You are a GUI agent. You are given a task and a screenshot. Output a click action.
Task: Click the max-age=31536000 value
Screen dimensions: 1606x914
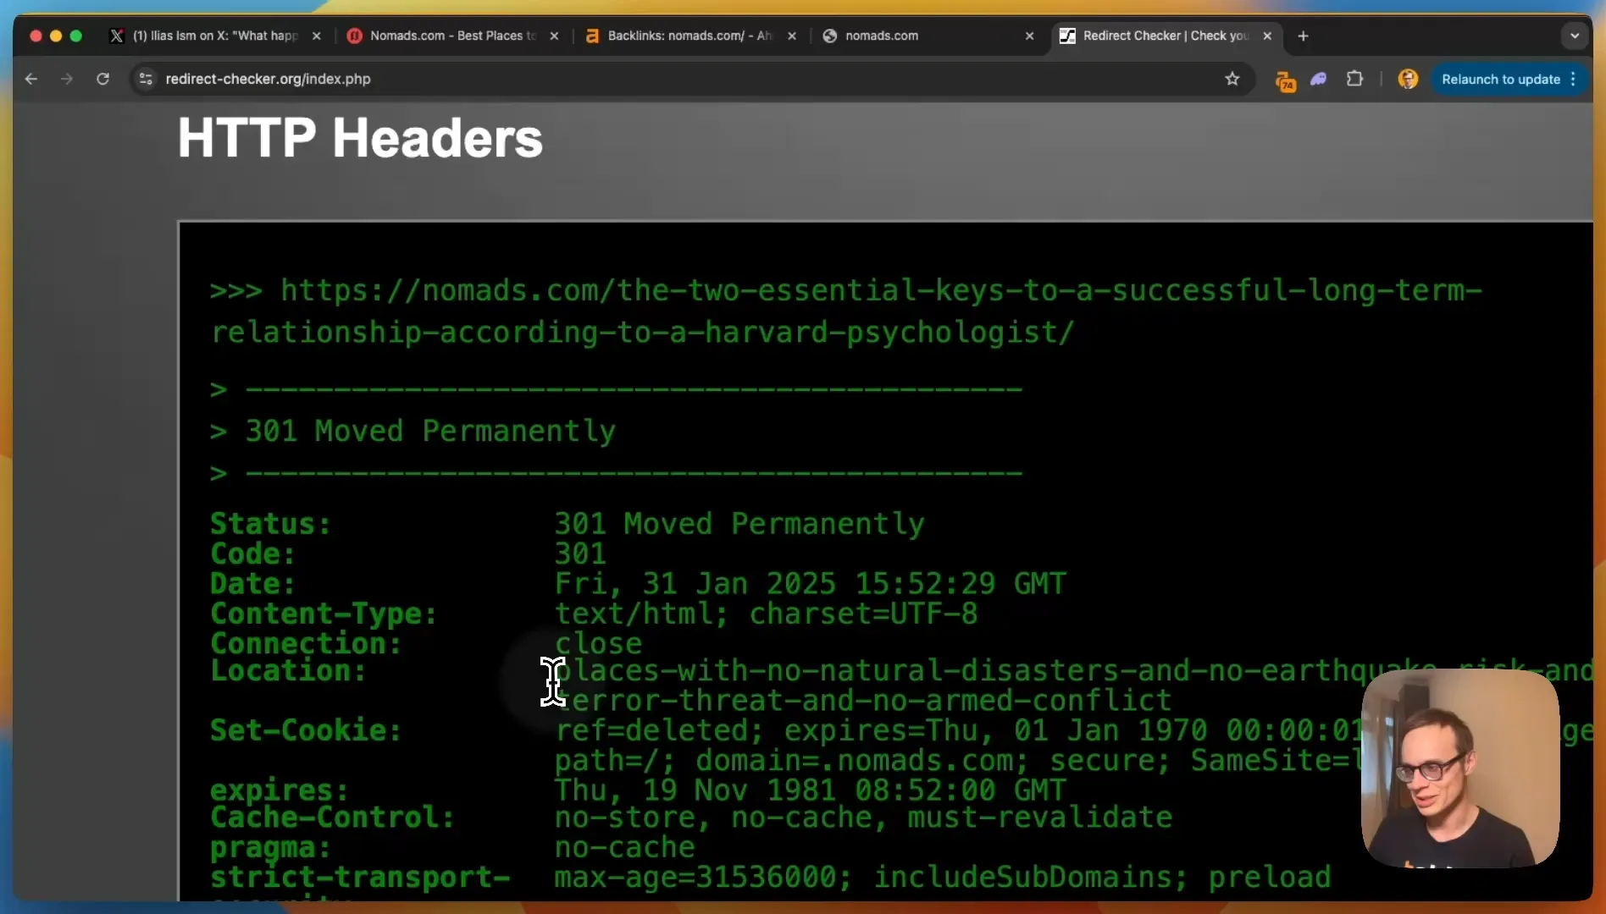coord(942,877)
